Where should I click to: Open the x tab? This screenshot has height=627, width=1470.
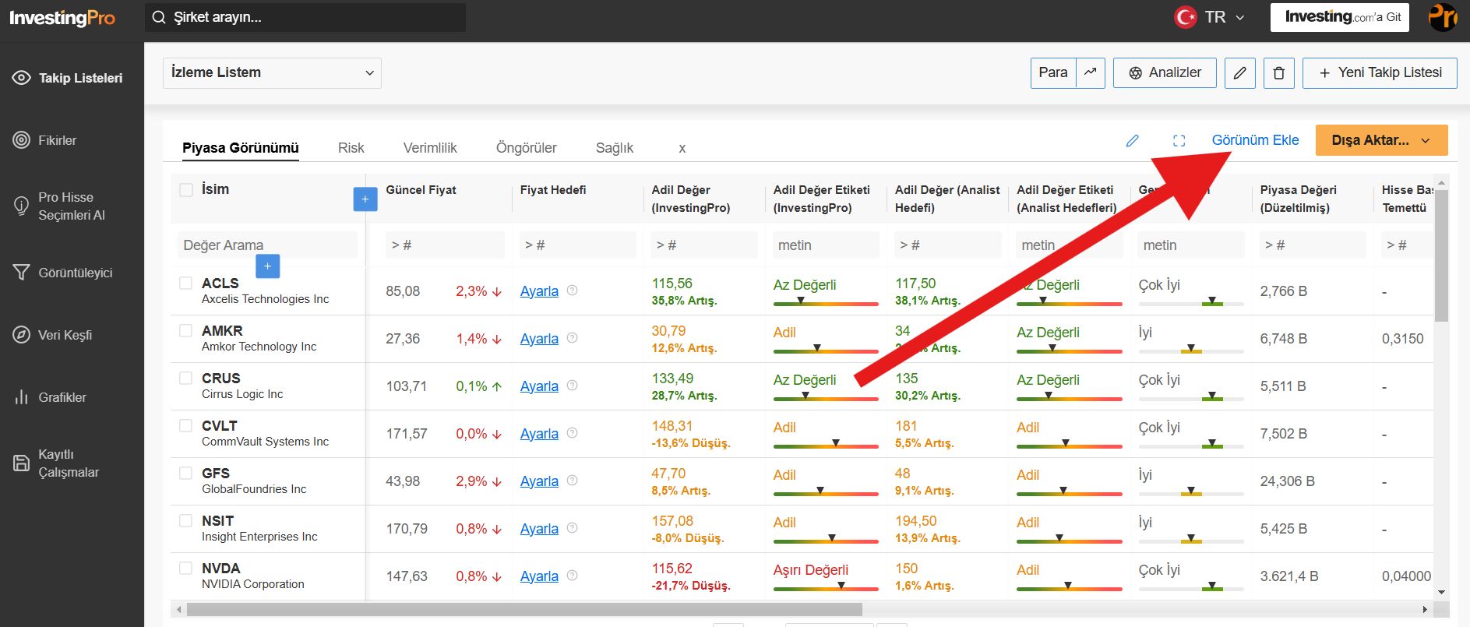(x=682, y=148)
